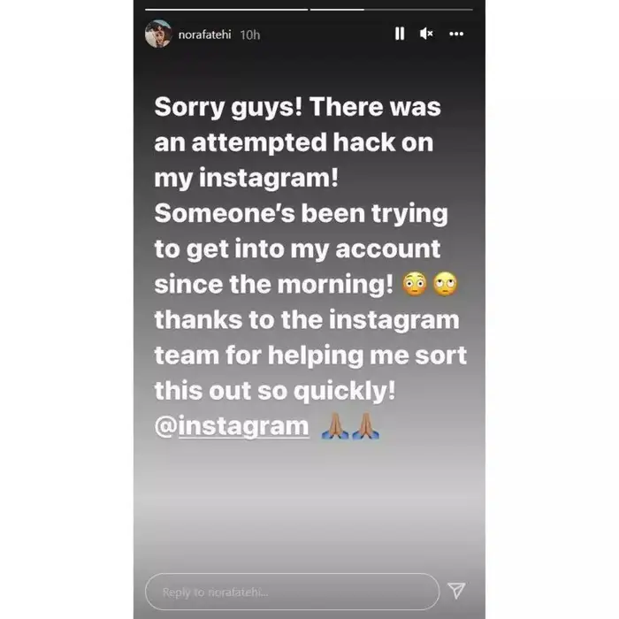
Task: Tap the first praying hands emoji
Action: tap(335, 426)
